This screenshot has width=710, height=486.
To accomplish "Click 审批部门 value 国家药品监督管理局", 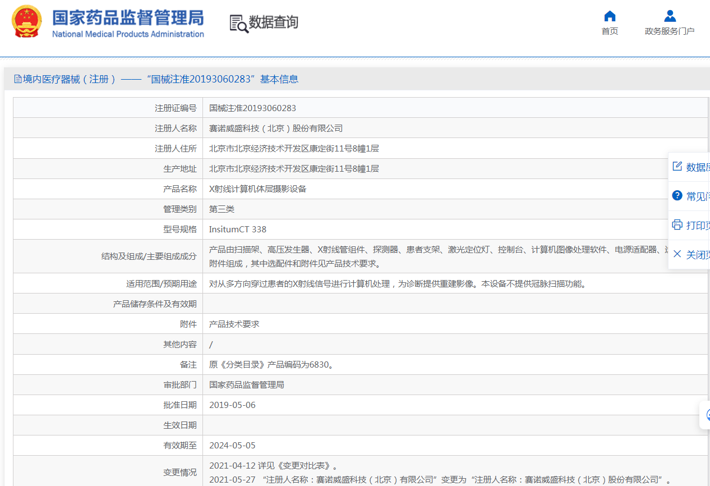I will coord(246,385).
